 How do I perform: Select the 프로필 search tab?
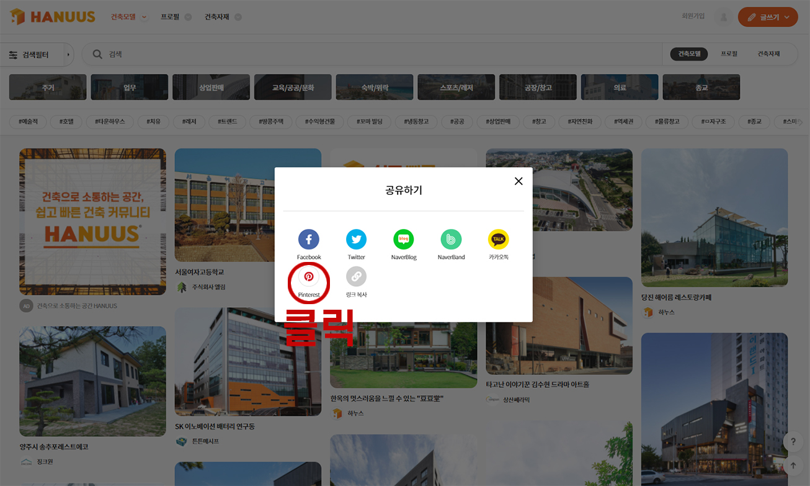tap(729, 54)
